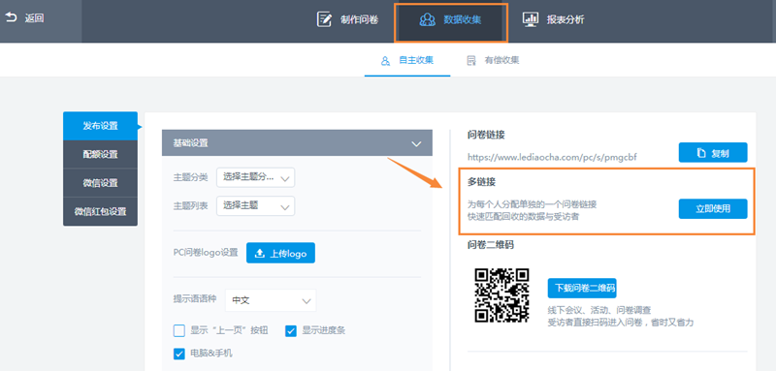Click the text 受访者直接扫码进入问卷,省时又省力

tap(621, 324)
